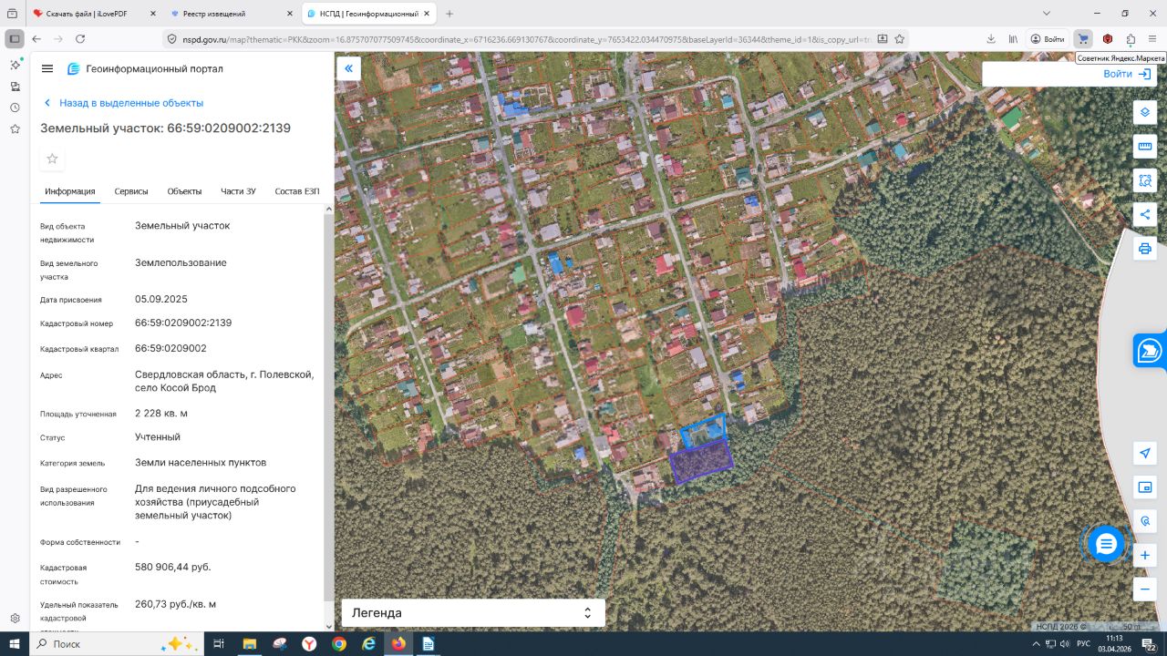The height and width of the screenshot is (656, 1167).
Task: Open the AI chatbot sidebar icon
Action: click(15, 65)
